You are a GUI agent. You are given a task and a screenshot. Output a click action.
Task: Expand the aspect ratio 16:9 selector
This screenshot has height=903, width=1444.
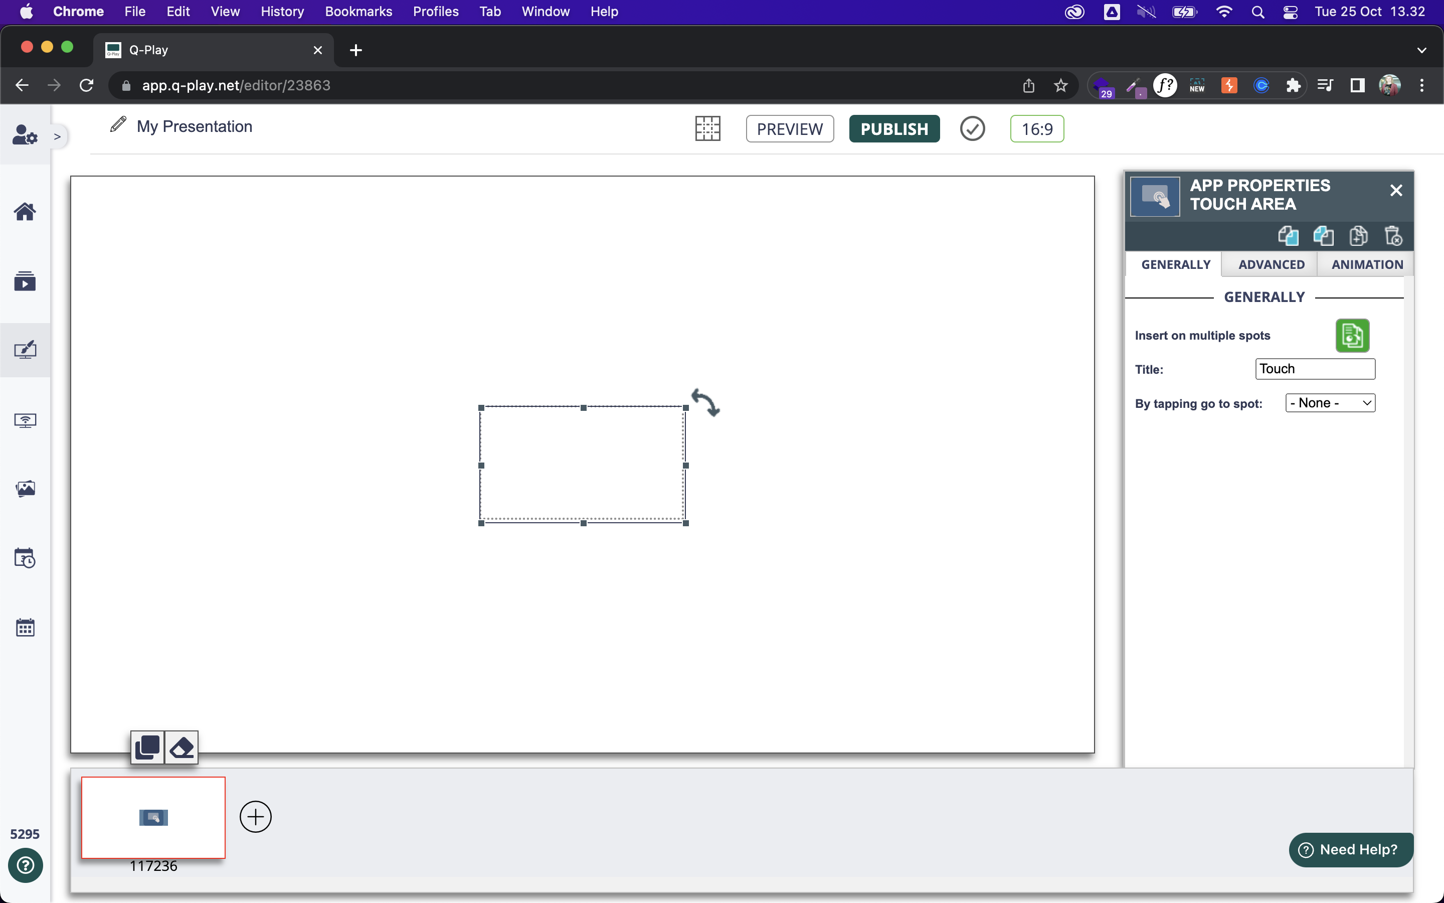pyautogui.click(x=1035, y=128)
